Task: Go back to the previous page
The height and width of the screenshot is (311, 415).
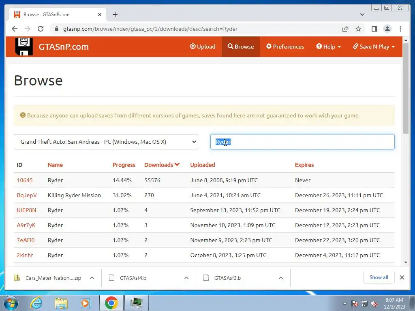Action: [15, 29]
